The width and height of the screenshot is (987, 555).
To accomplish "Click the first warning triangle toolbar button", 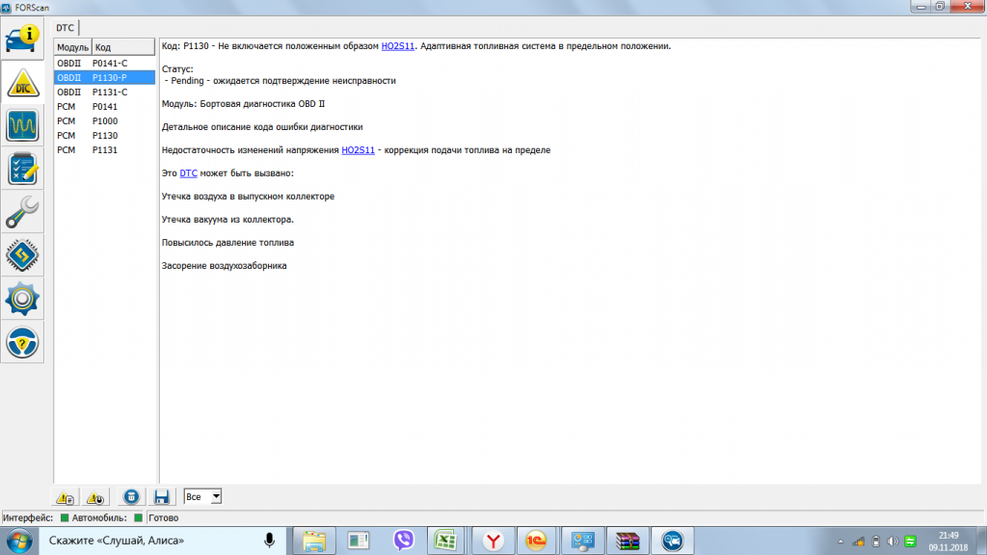I will (x=66, y=497).
